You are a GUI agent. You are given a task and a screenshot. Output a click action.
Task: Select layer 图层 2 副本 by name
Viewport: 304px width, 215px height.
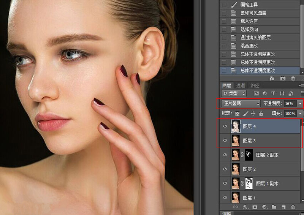(x=267, y=155)
